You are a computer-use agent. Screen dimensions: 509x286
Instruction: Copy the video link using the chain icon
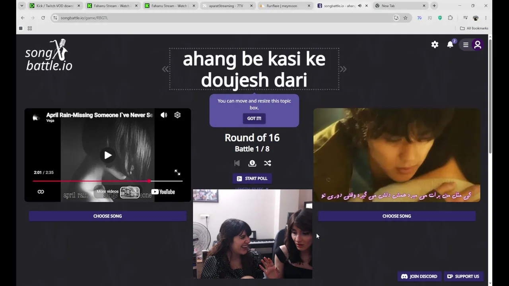point(41,192)
